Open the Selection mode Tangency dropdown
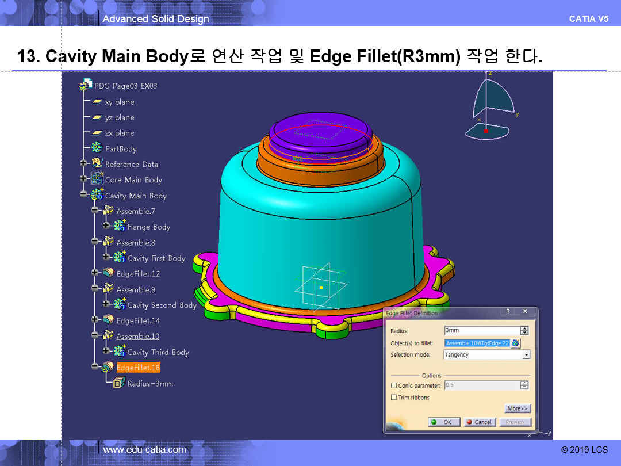The image size is (621, 466). coord(526,356)
